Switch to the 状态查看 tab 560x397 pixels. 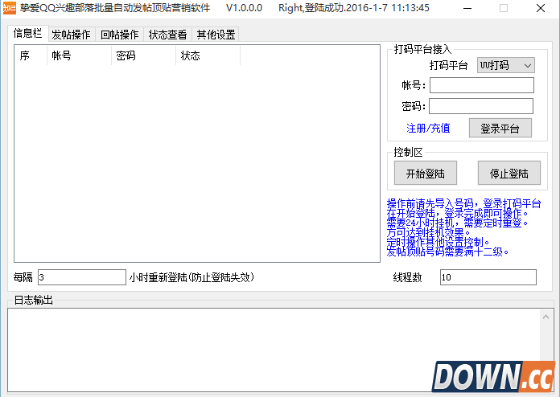[168, 35]
